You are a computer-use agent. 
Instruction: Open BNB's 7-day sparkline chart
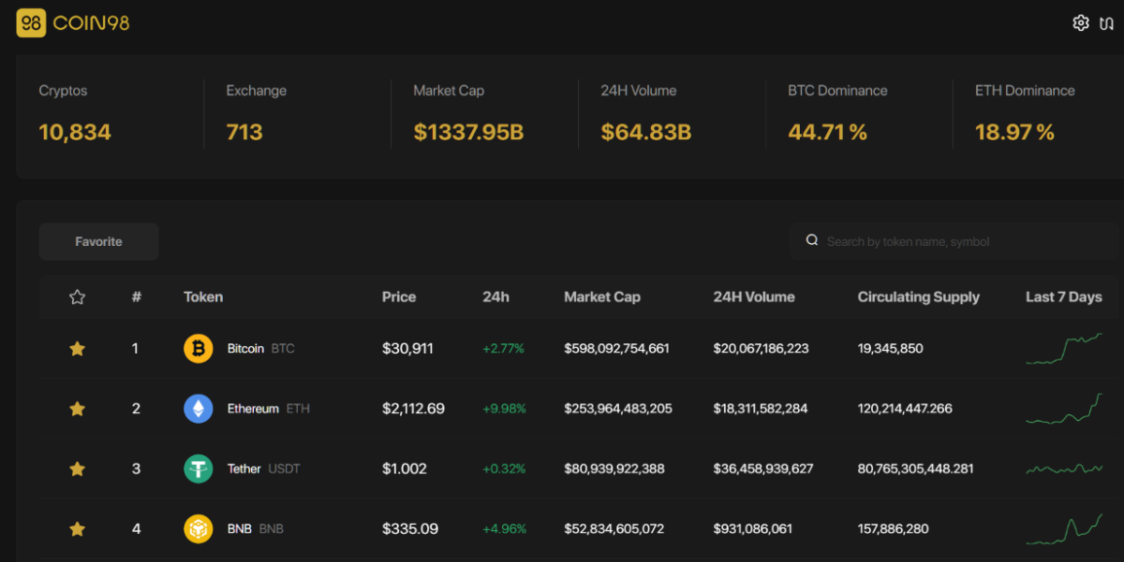coord(1064,529)
